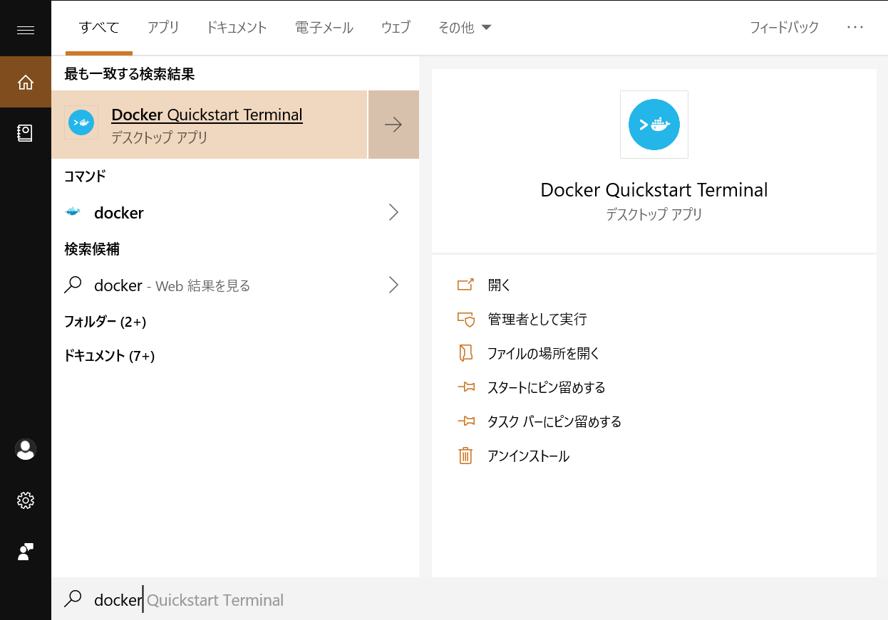
Task: Click Docker Quickstart Terminal title in preview pane
Action: tap(654, 190)
